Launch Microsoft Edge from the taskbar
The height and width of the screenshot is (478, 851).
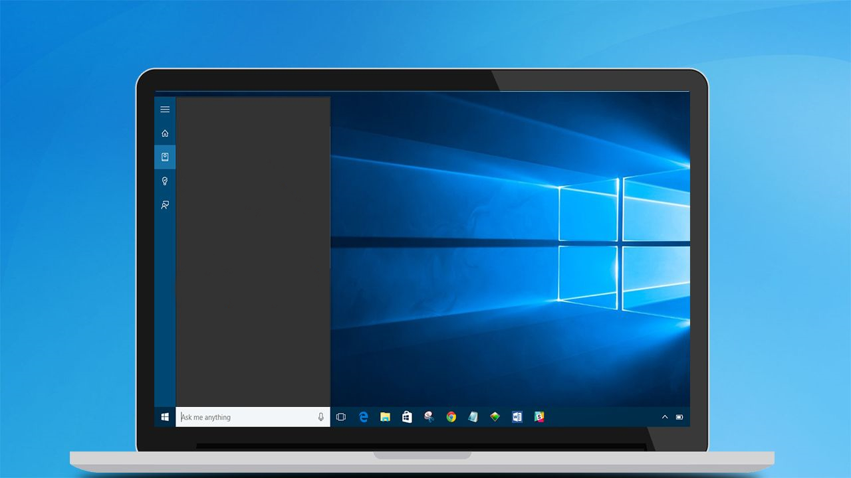point(364,417)
